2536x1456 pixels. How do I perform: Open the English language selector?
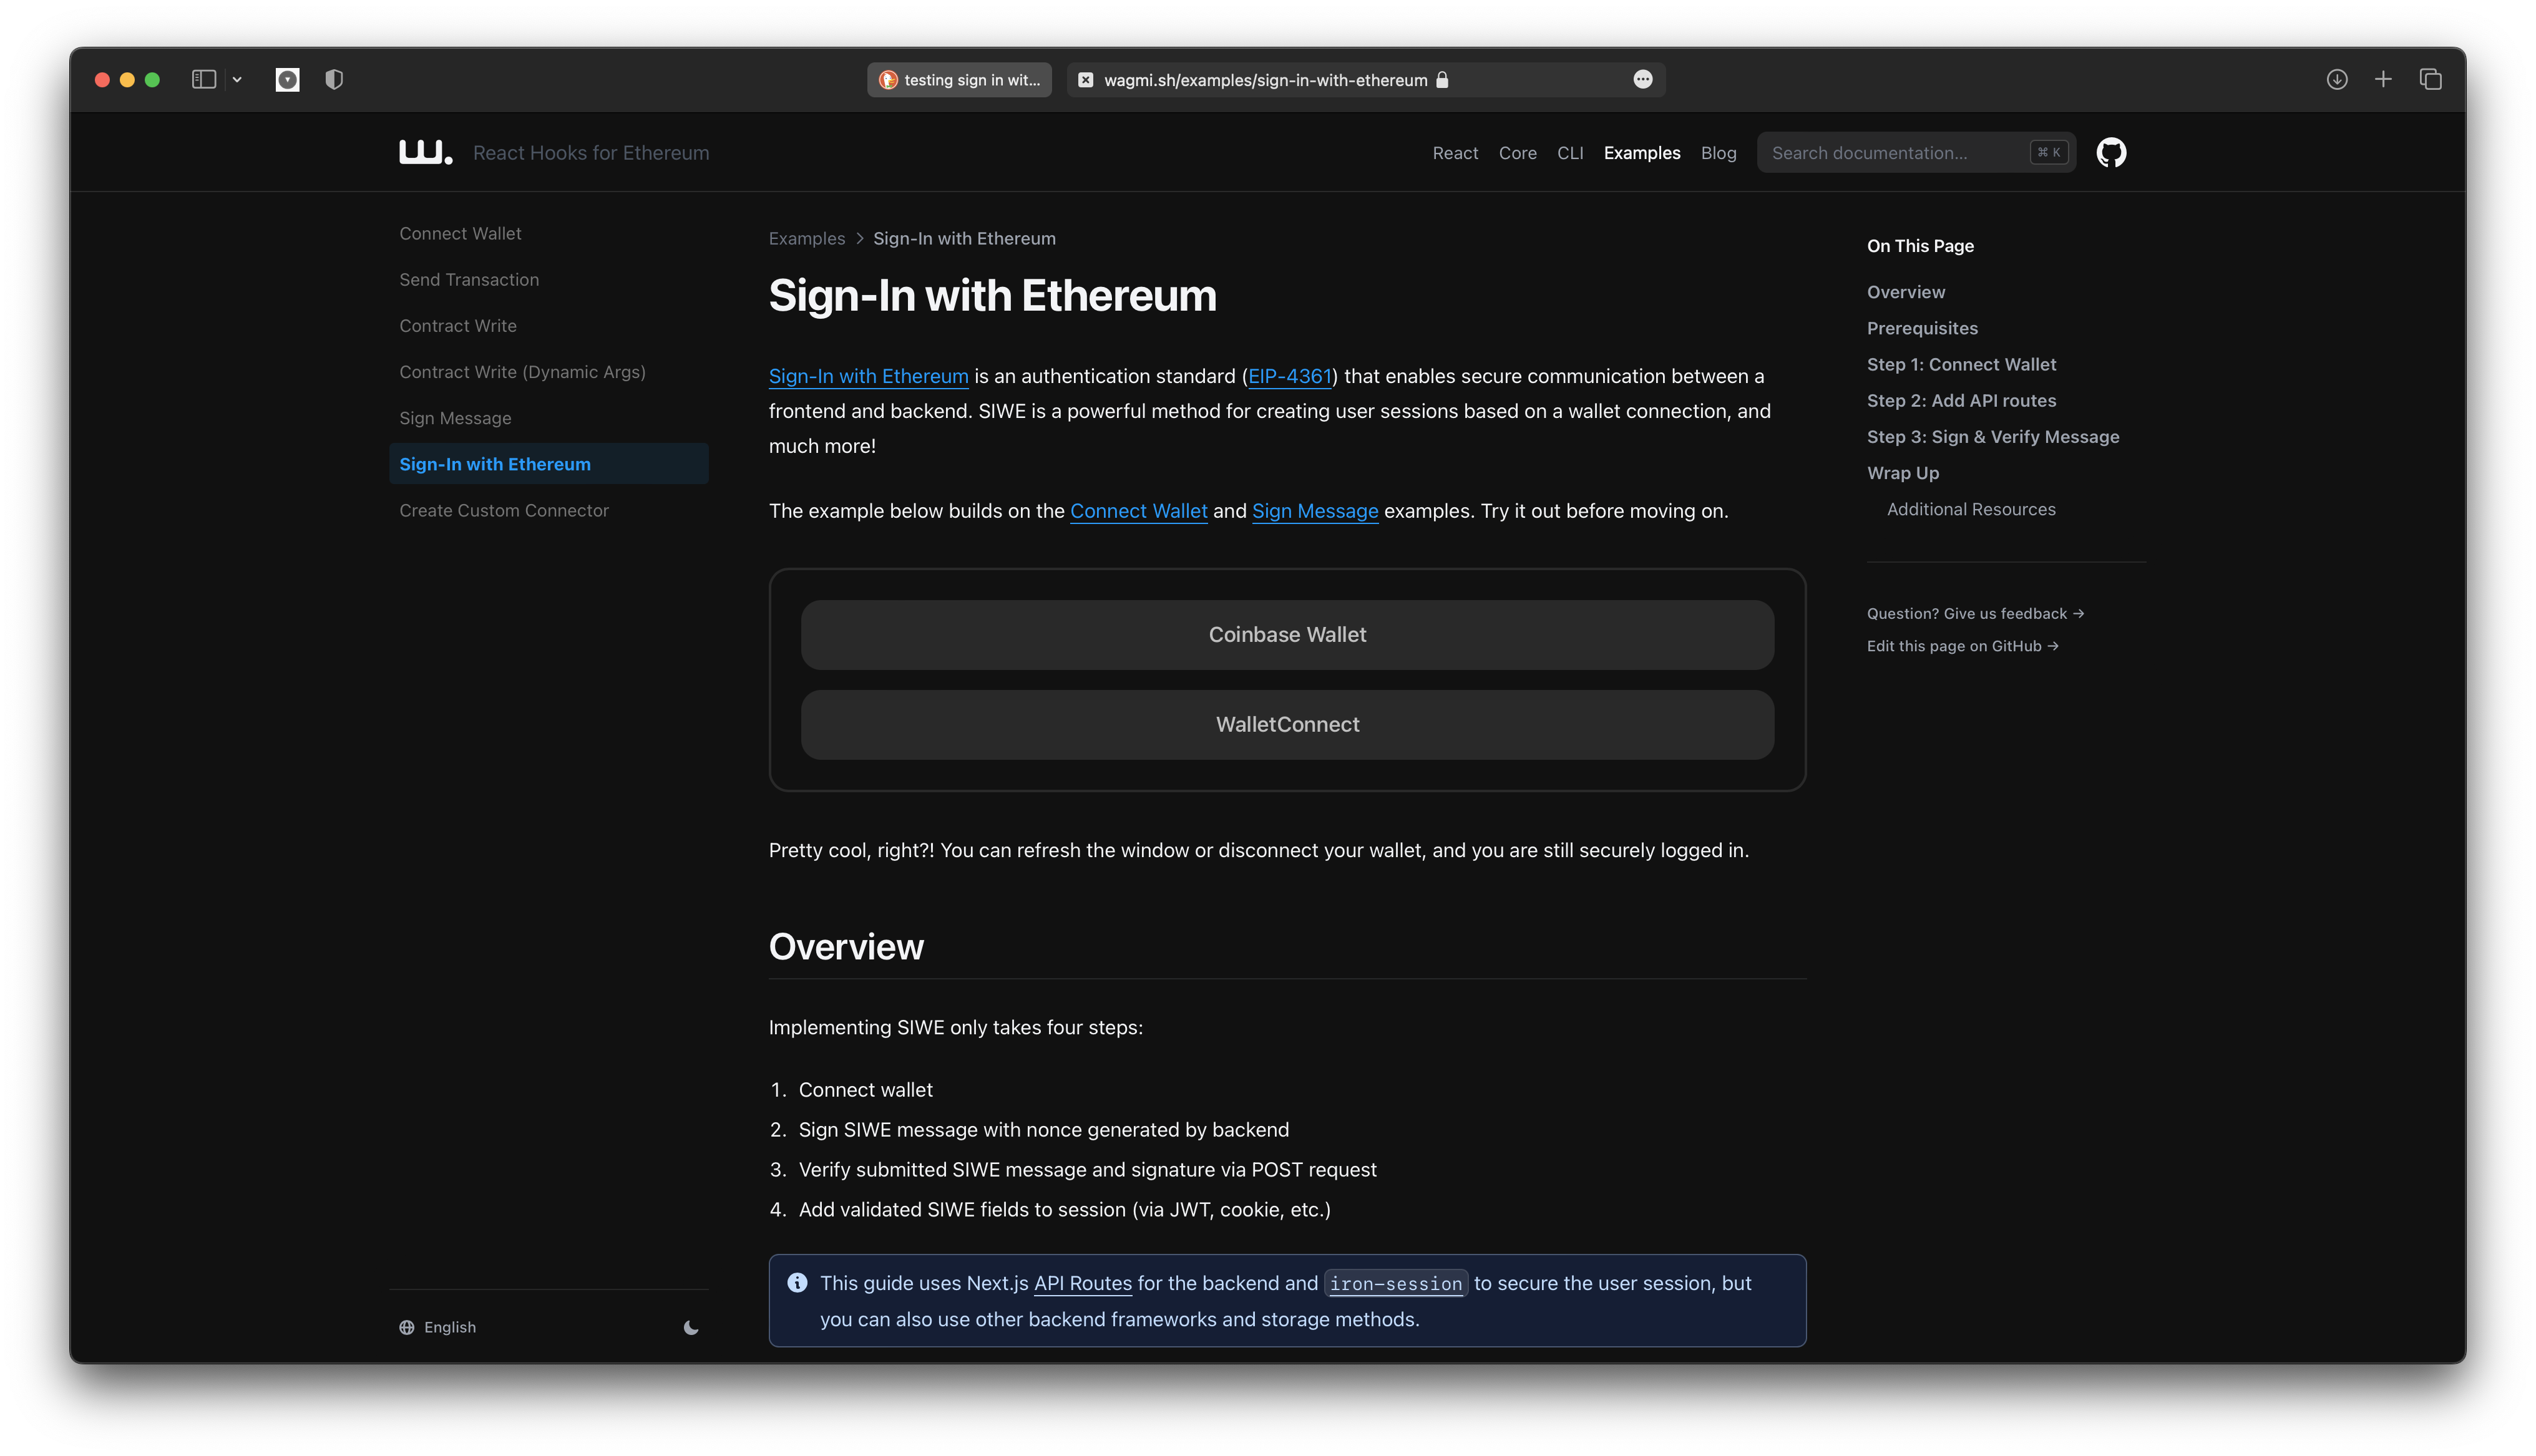click(449, 1327)
